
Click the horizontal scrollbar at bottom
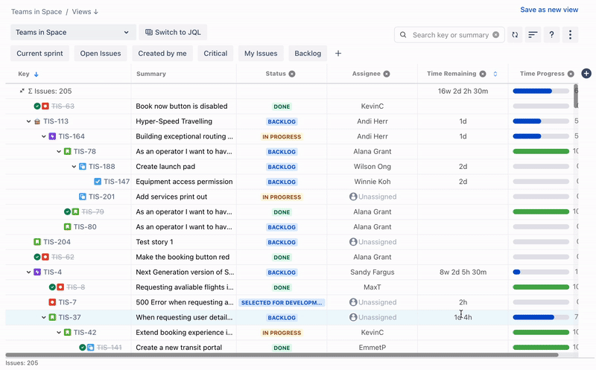pyautogui.click(x=282, y=355)
